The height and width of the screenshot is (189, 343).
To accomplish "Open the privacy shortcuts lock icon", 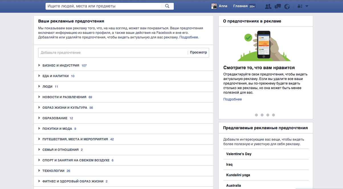I will coord(300,6).
